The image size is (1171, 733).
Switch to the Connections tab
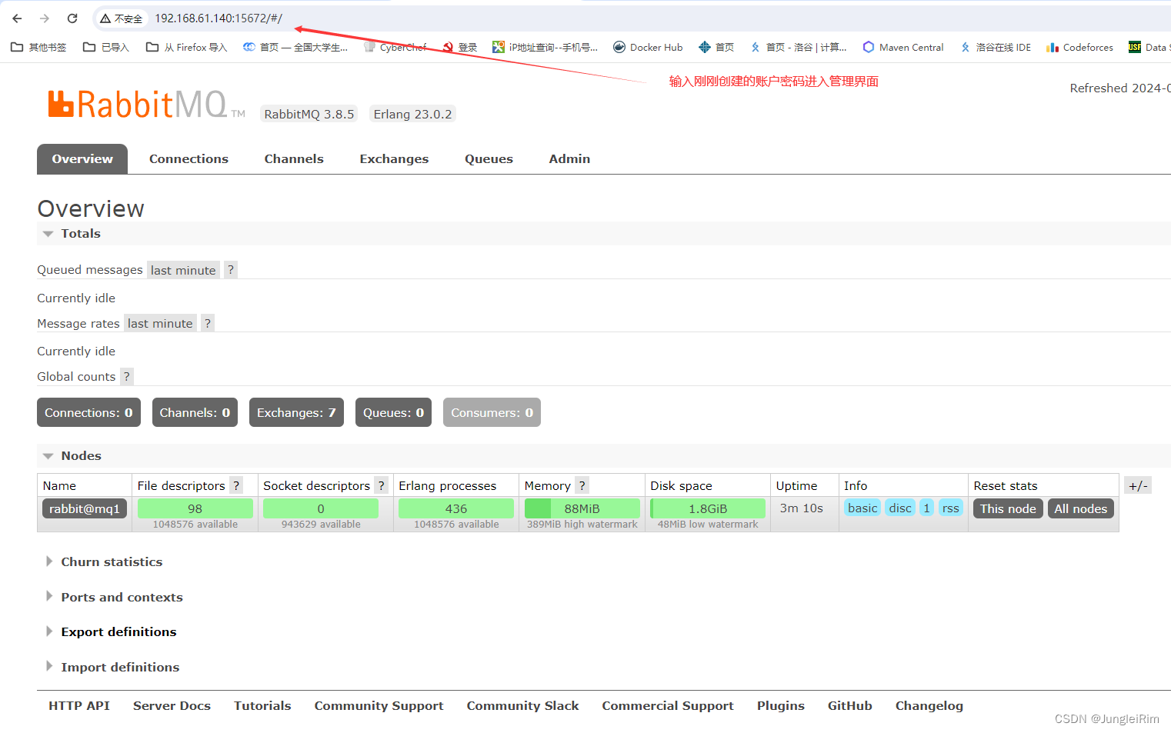188,159
